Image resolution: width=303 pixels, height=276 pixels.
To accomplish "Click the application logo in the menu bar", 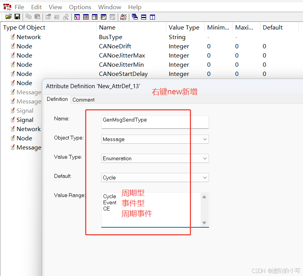I will point(7,7).
